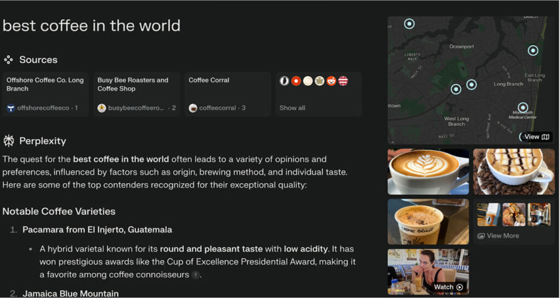The width and height of the screenshot is (560, 298).
Task: Click the red striped source favicon
Action: tap(343, 81)
